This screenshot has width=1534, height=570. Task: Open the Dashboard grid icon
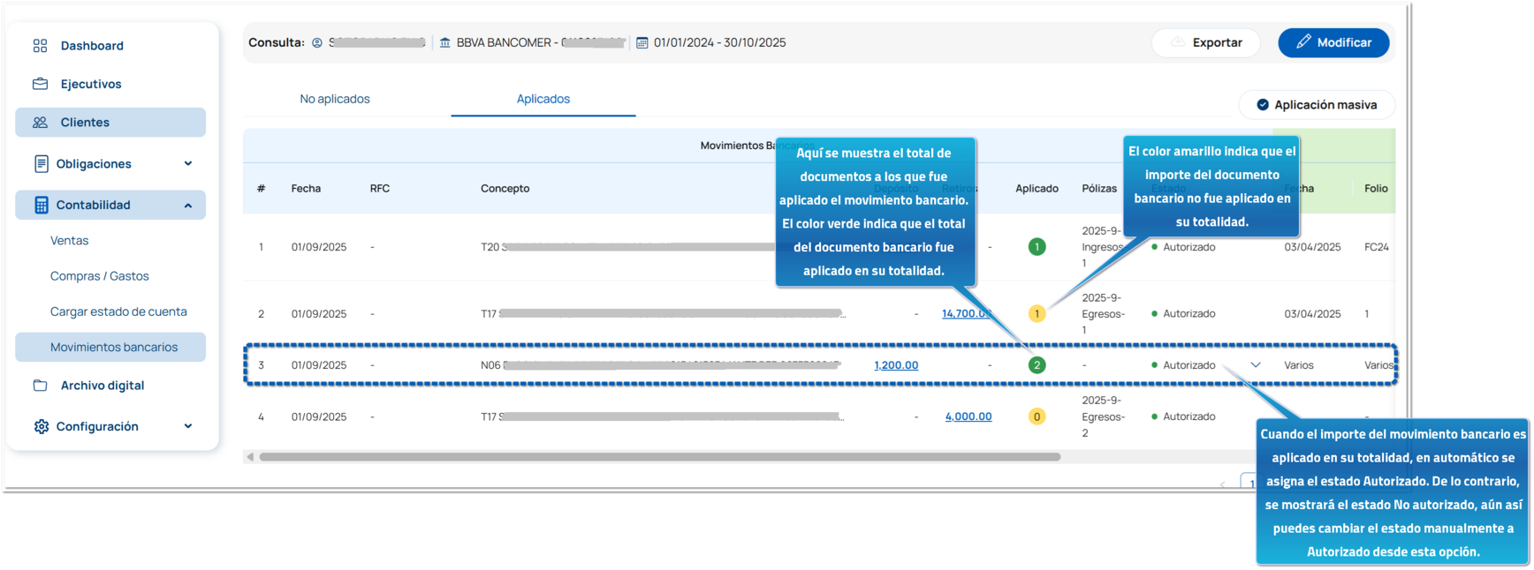[40, 46]
